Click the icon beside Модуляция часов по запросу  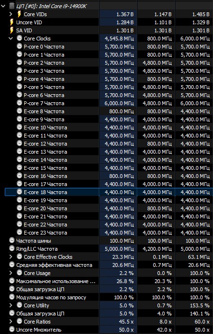(12, 297)
